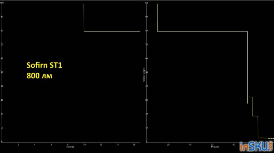Click the yellow 'Sofirn ST1' title text
Image resolution: width=274 pixels, height=153 pixels.
click(44, 65)
